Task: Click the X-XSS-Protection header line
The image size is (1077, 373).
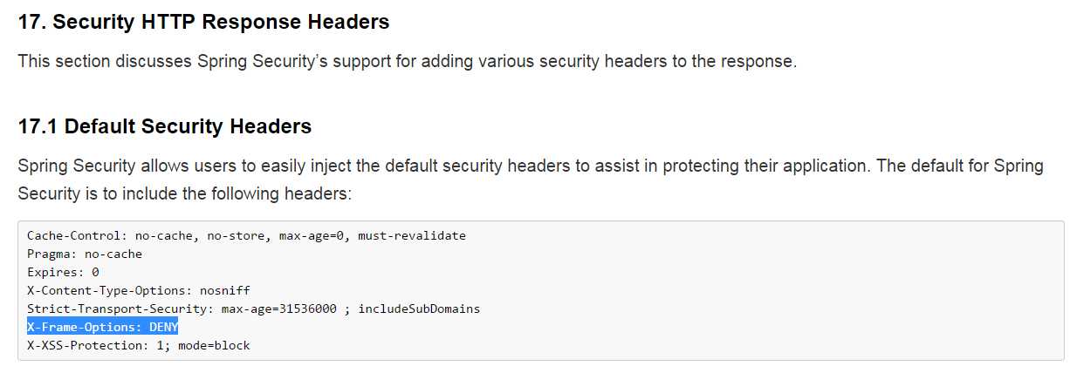Action: [x=138, y=345]
